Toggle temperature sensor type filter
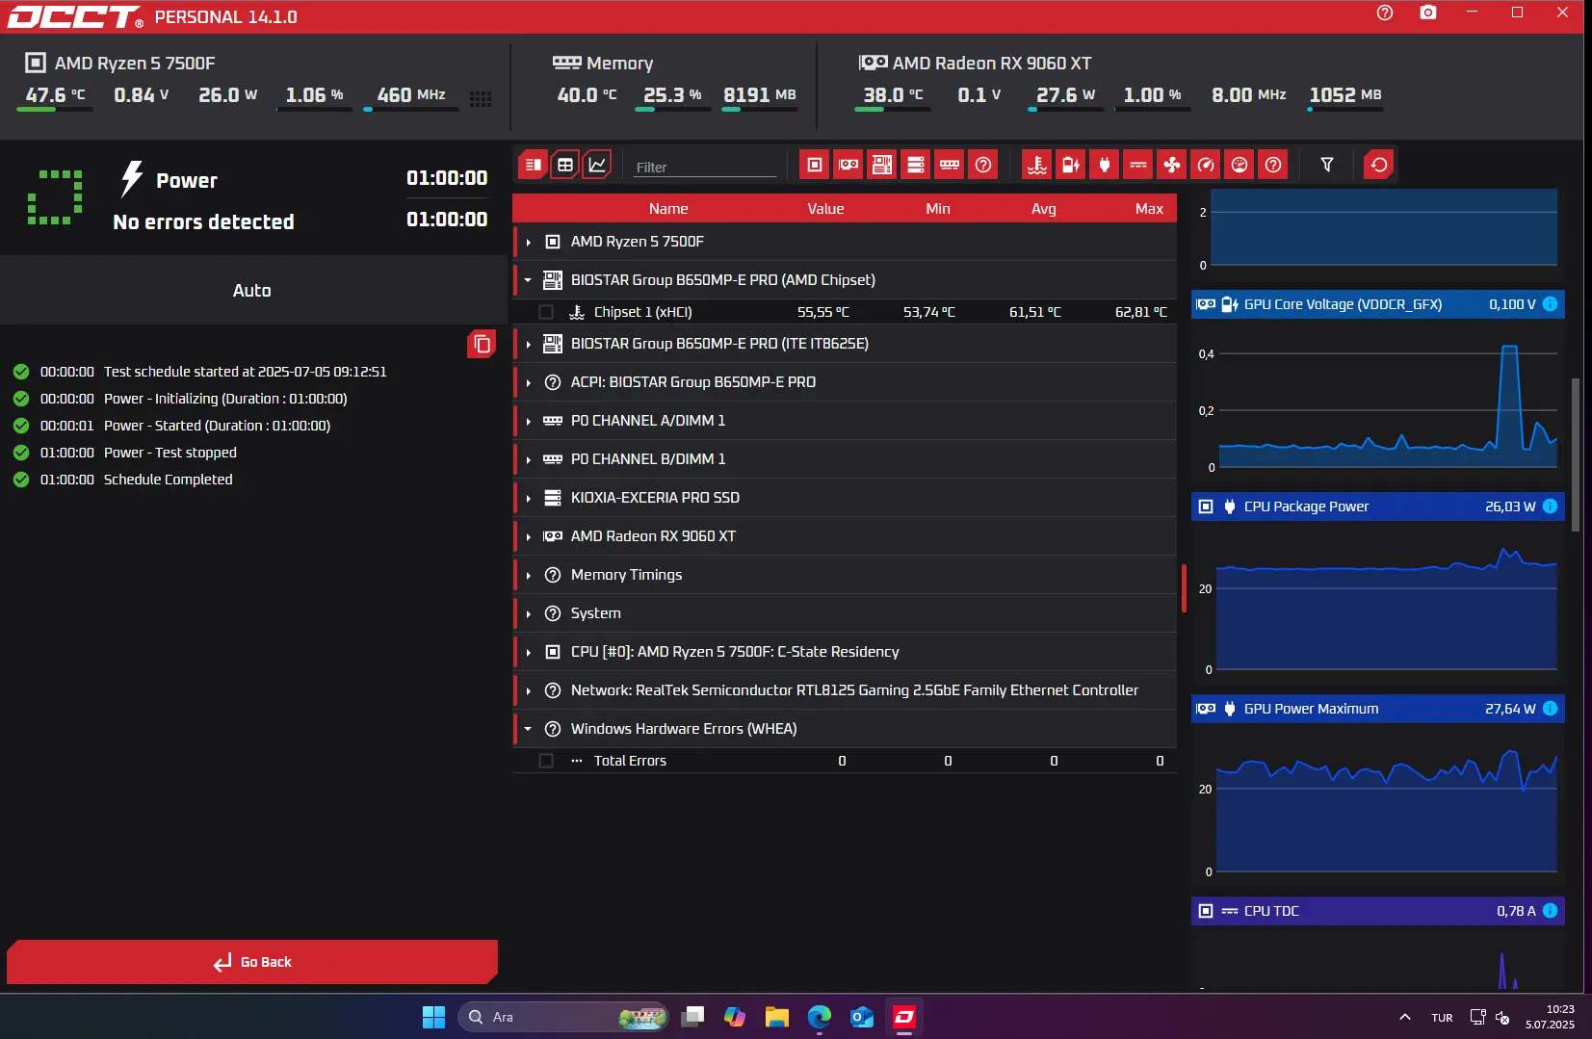This screenshot has height=1039, width=1592. click(x=1037, y=165)
